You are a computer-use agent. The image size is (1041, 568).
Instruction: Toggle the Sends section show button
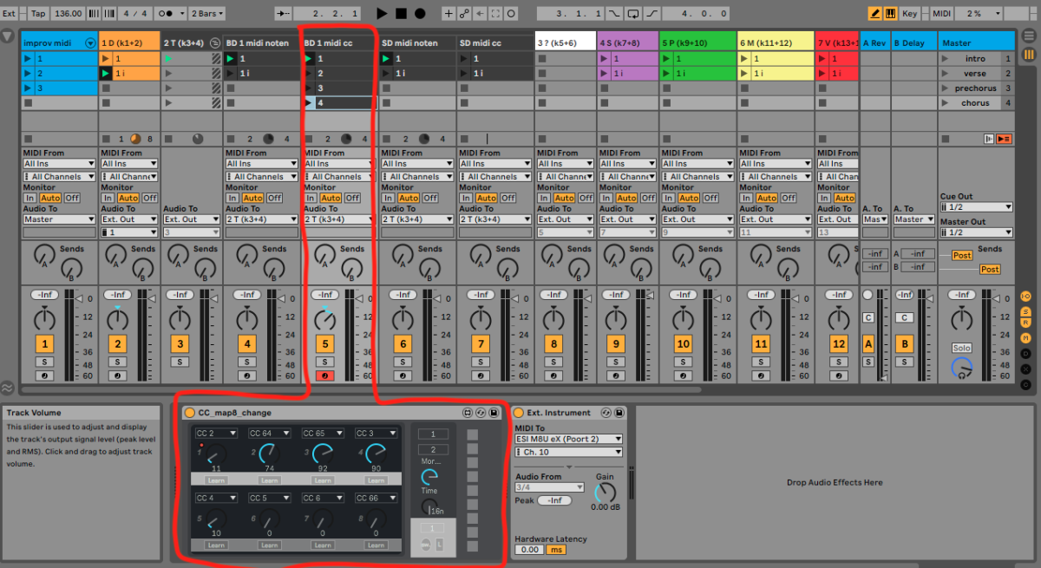[x=1025, y=310]
